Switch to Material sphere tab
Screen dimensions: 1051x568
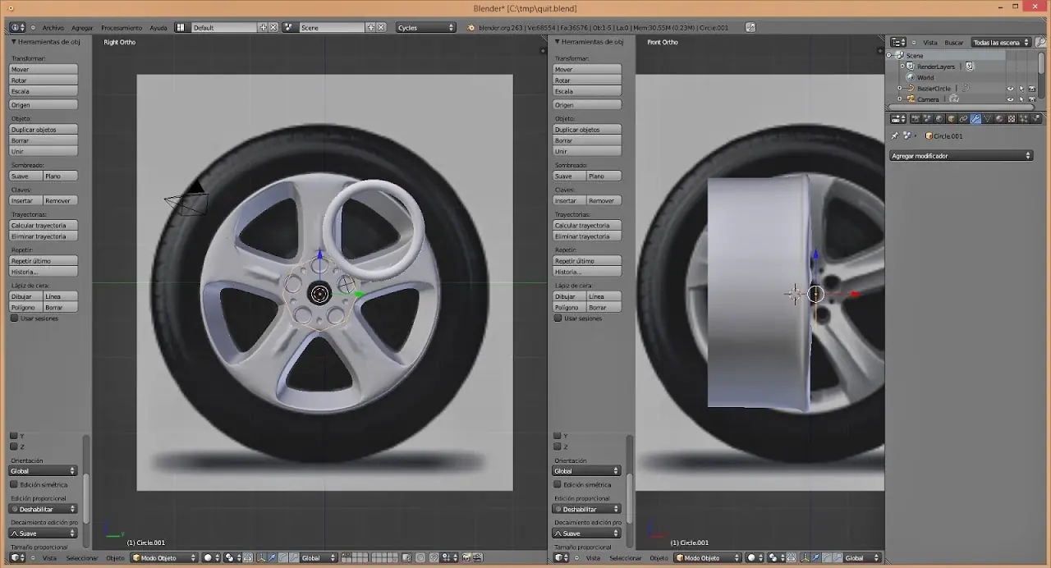pyautogui.click(x=999, y=118)
